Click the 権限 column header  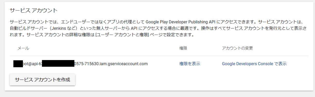(183, 48)
